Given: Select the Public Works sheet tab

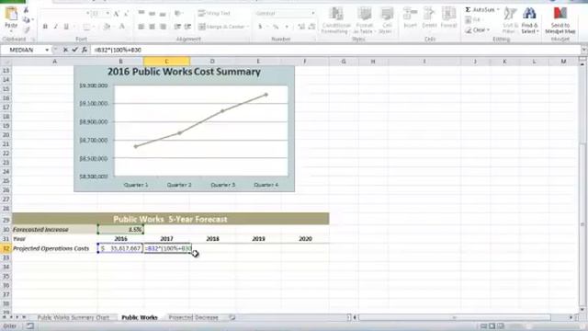Looking at the screenshot, I should coord(140,317).
